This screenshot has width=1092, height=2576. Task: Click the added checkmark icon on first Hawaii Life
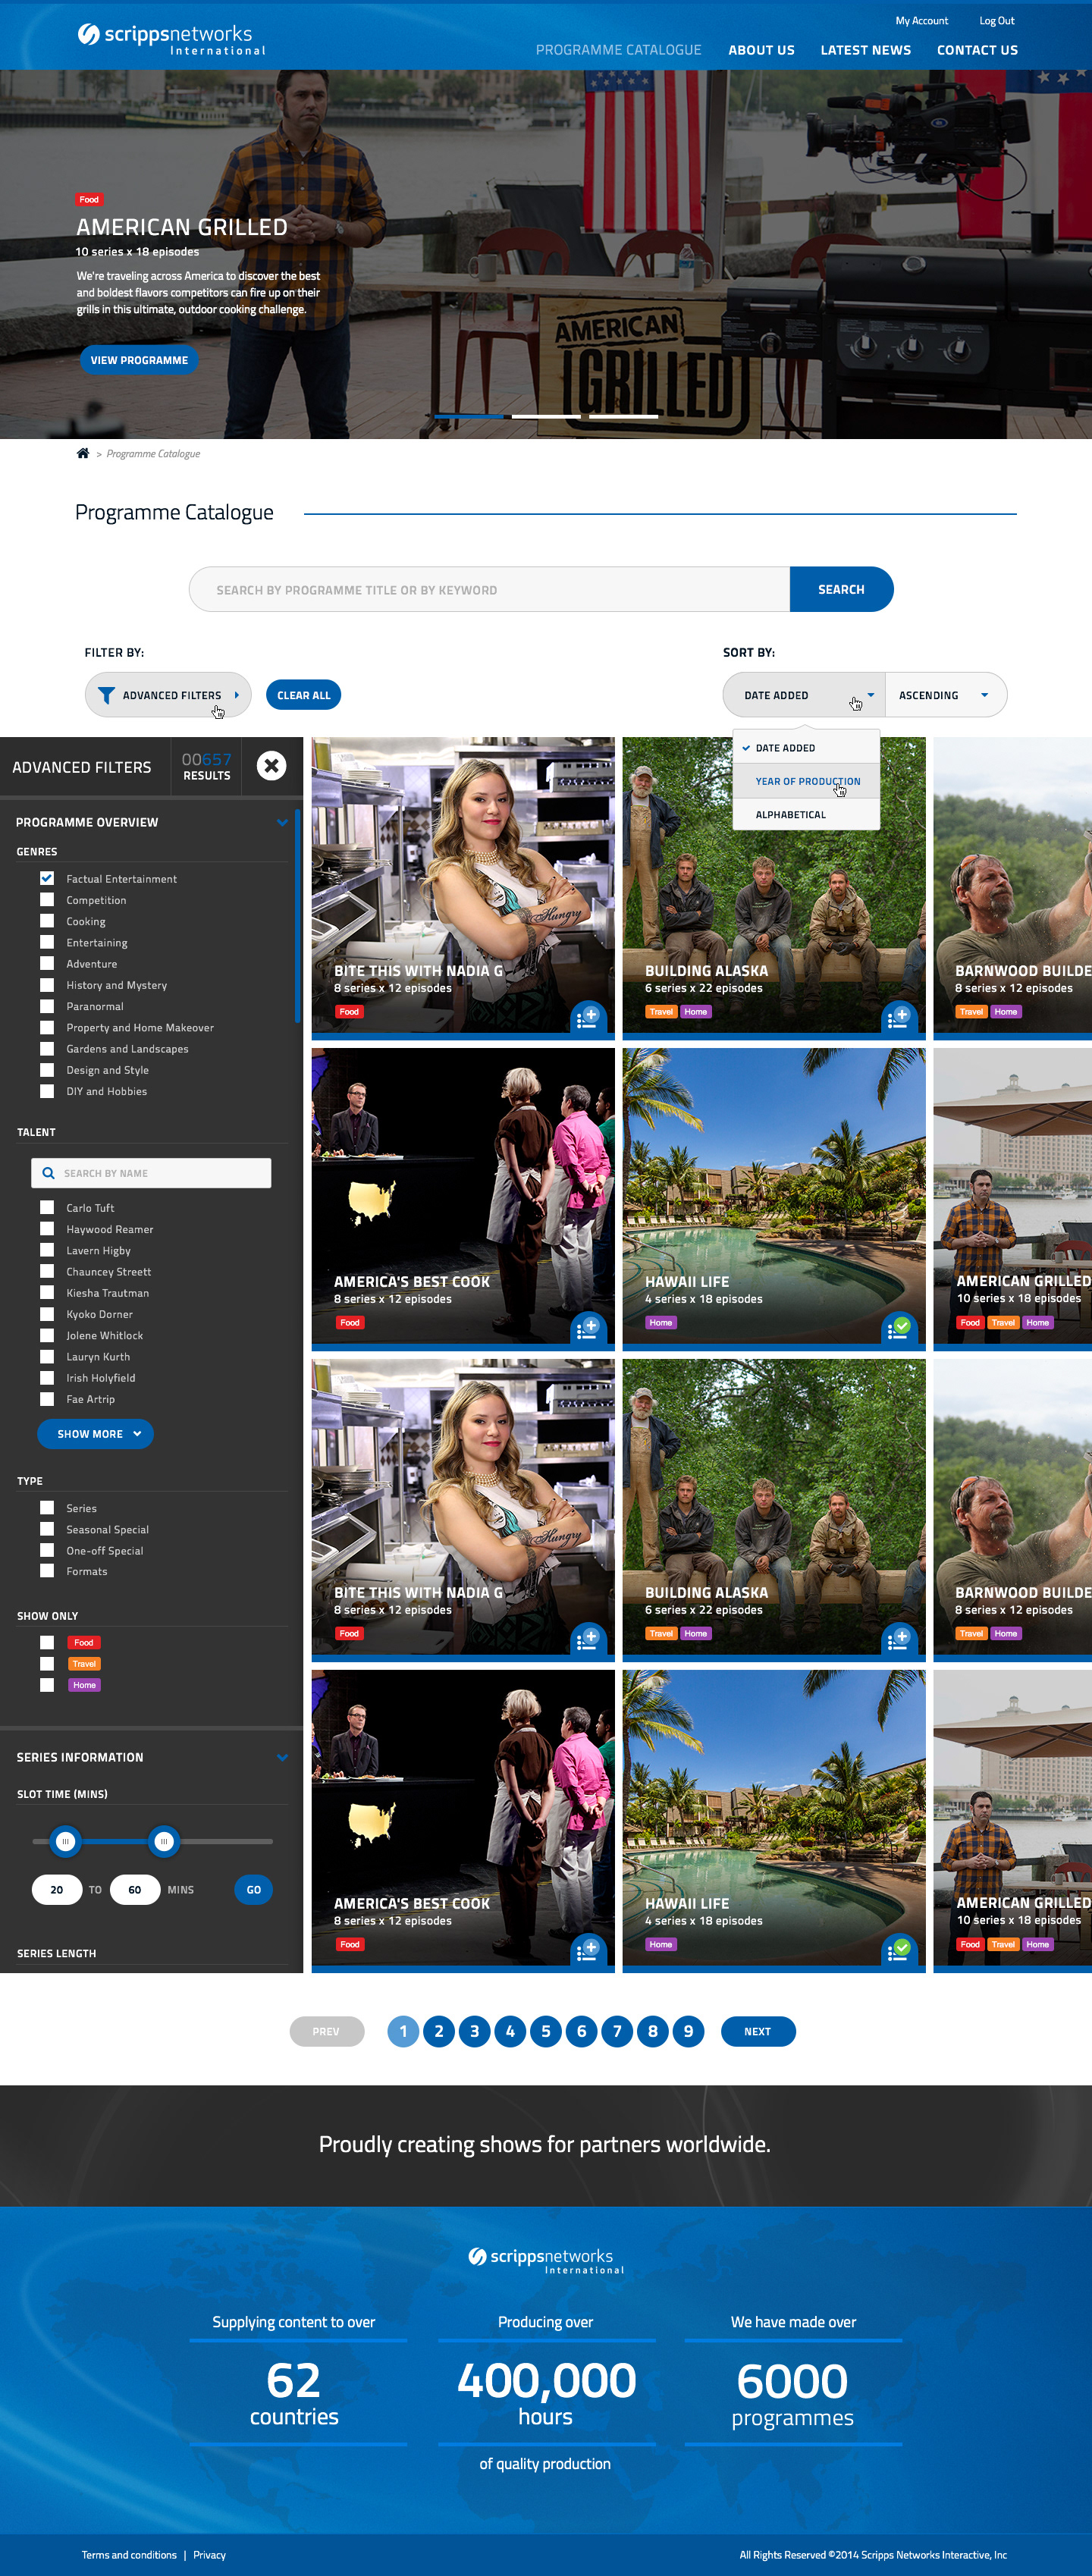[x=900, y=1328]
